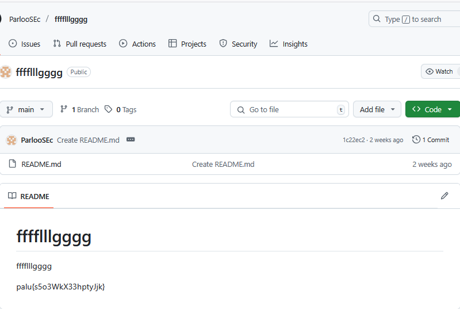Open the Issues tab

point(25,44)
